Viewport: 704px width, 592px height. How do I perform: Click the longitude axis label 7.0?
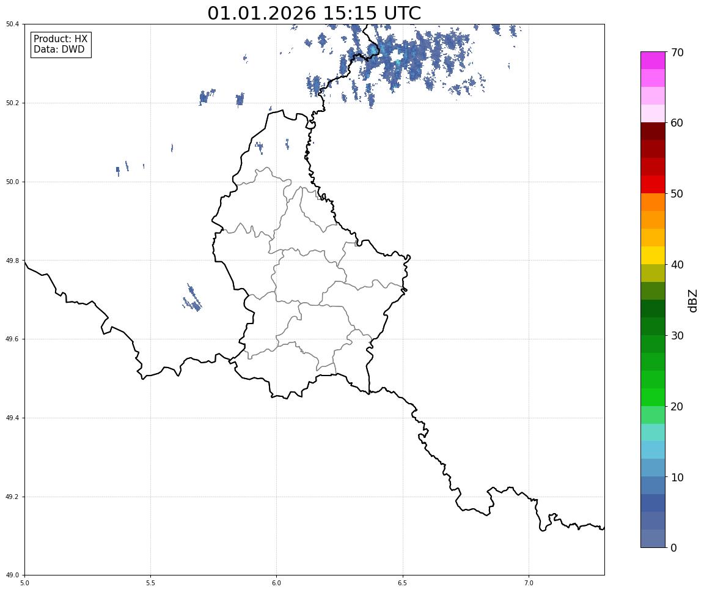click(x=529, y=583)
